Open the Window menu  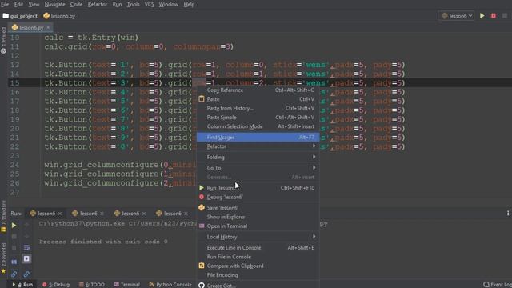point(169,5)
